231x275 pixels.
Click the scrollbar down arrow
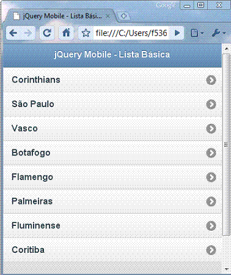pyautogui.click(x=226, y=269)
